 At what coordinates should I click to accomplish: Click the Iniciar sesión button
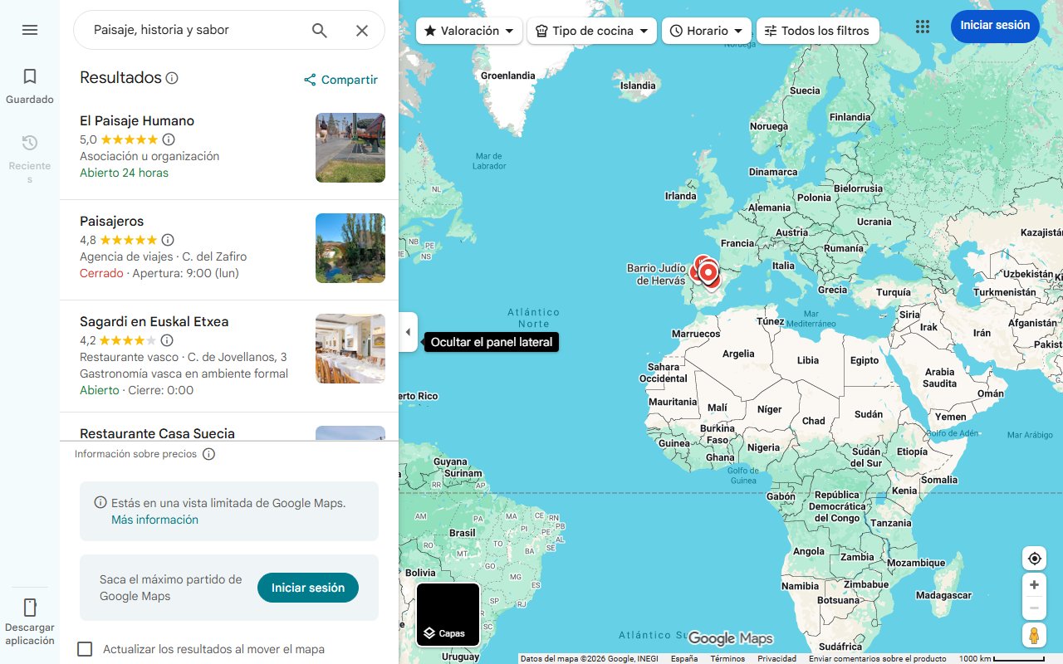click(994, 26)
